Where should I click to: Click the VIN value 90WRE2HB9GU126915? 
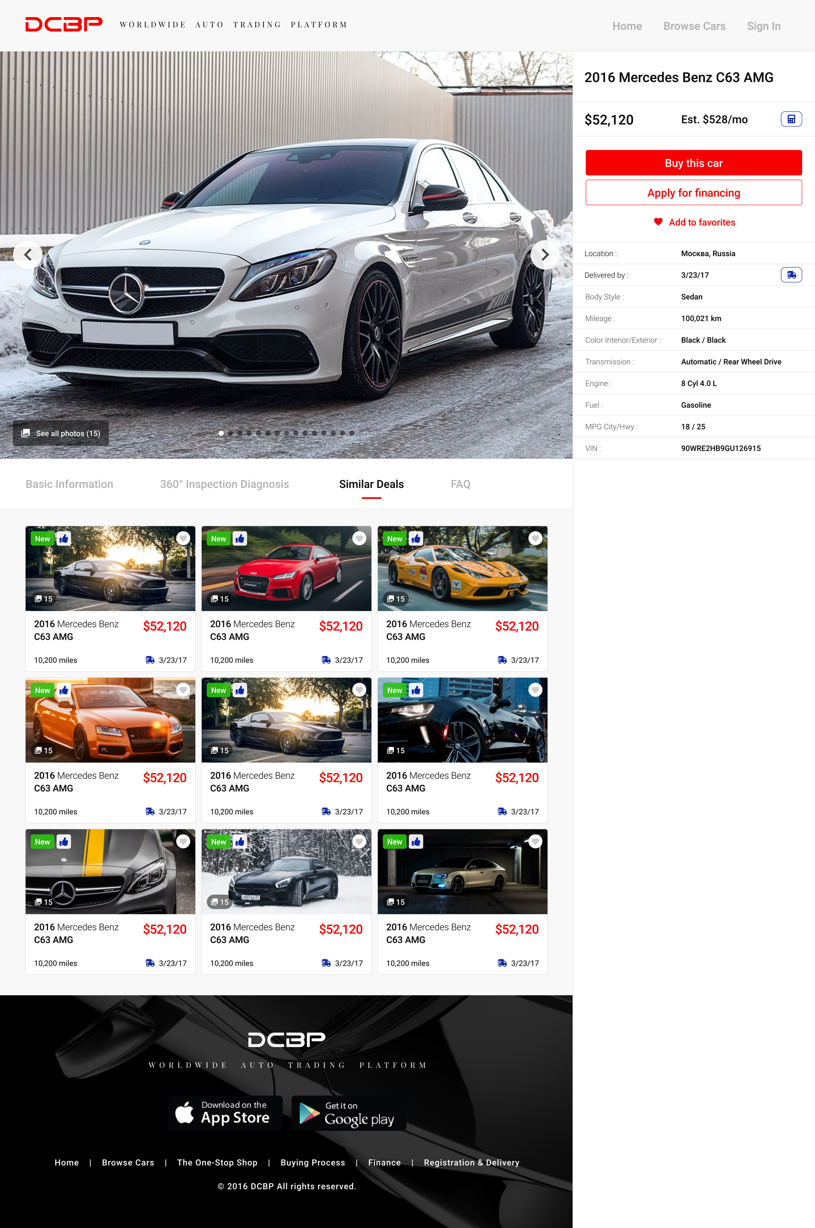tap(721, 448)
